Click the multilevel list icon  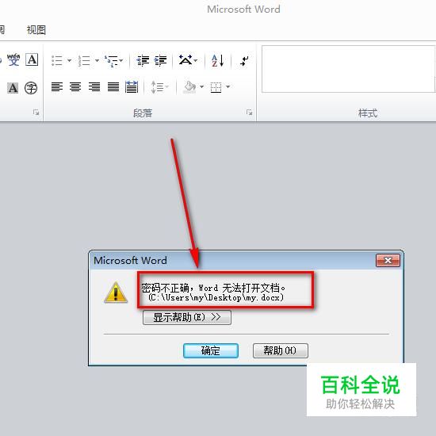pyautogui.click(x=111, y=60)
